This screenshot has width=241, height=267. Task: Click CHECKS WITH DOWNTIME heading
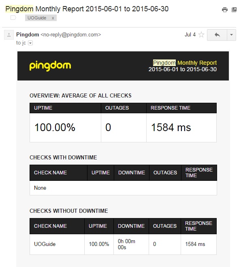point(63,157)
